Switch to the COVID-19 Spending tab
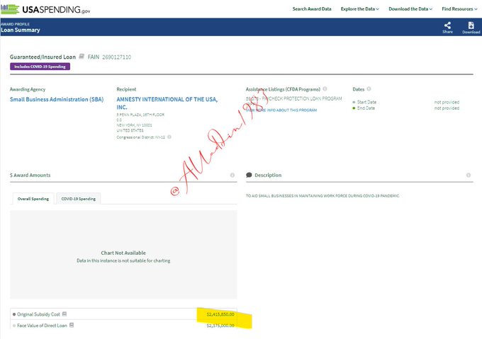The image size is (482, 339). pyautogui.click(x=78, y=199)
